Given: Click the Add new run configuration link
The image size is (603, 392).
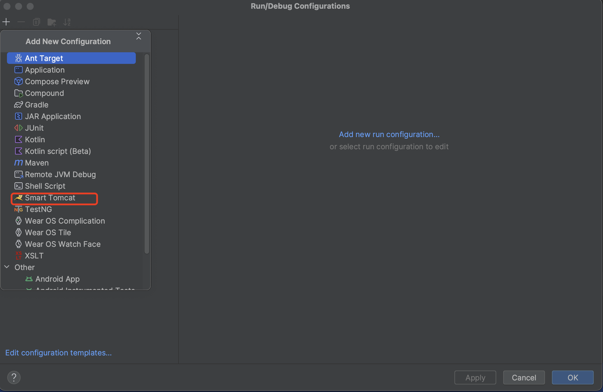Looking at the screenshot, I should 389,134.
